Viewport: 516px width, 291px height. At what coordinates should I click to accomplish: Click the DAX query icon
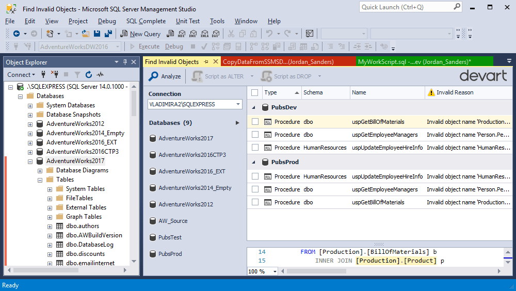[216, 34]
